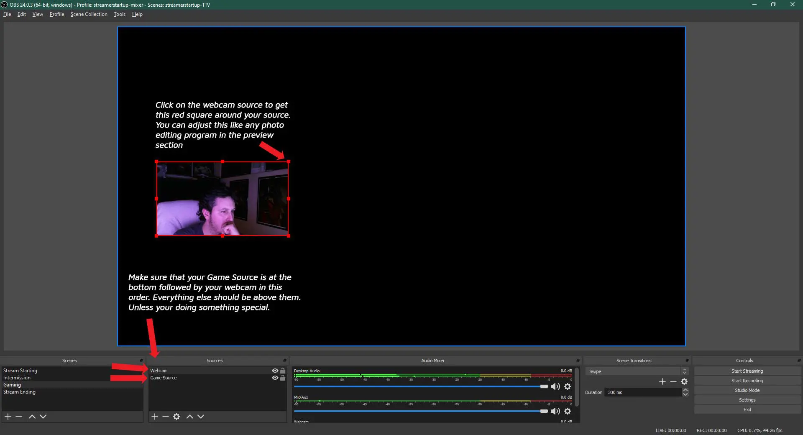The image size is (803, 435).
Task: Toggle visibility of the Game Source
Action: pos(275,378)
